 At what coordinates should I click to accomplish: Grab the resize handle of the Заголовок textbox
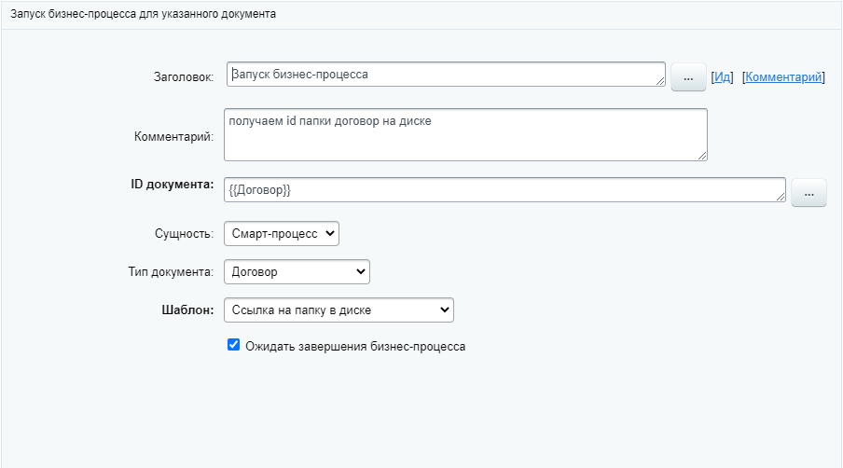pos(660,82)
